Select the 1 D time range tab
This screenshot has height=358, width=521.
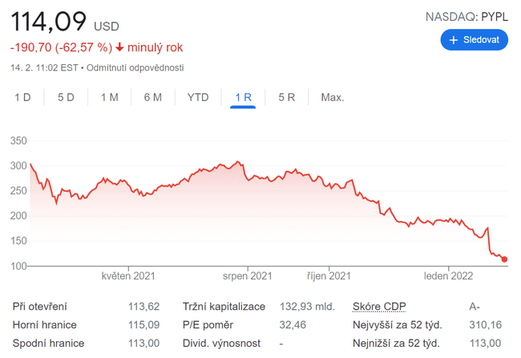pos(22,97)
